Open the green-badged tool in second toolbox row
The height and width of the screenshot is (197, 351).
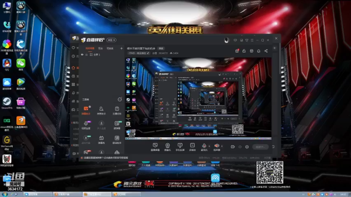tap(117, 125)
